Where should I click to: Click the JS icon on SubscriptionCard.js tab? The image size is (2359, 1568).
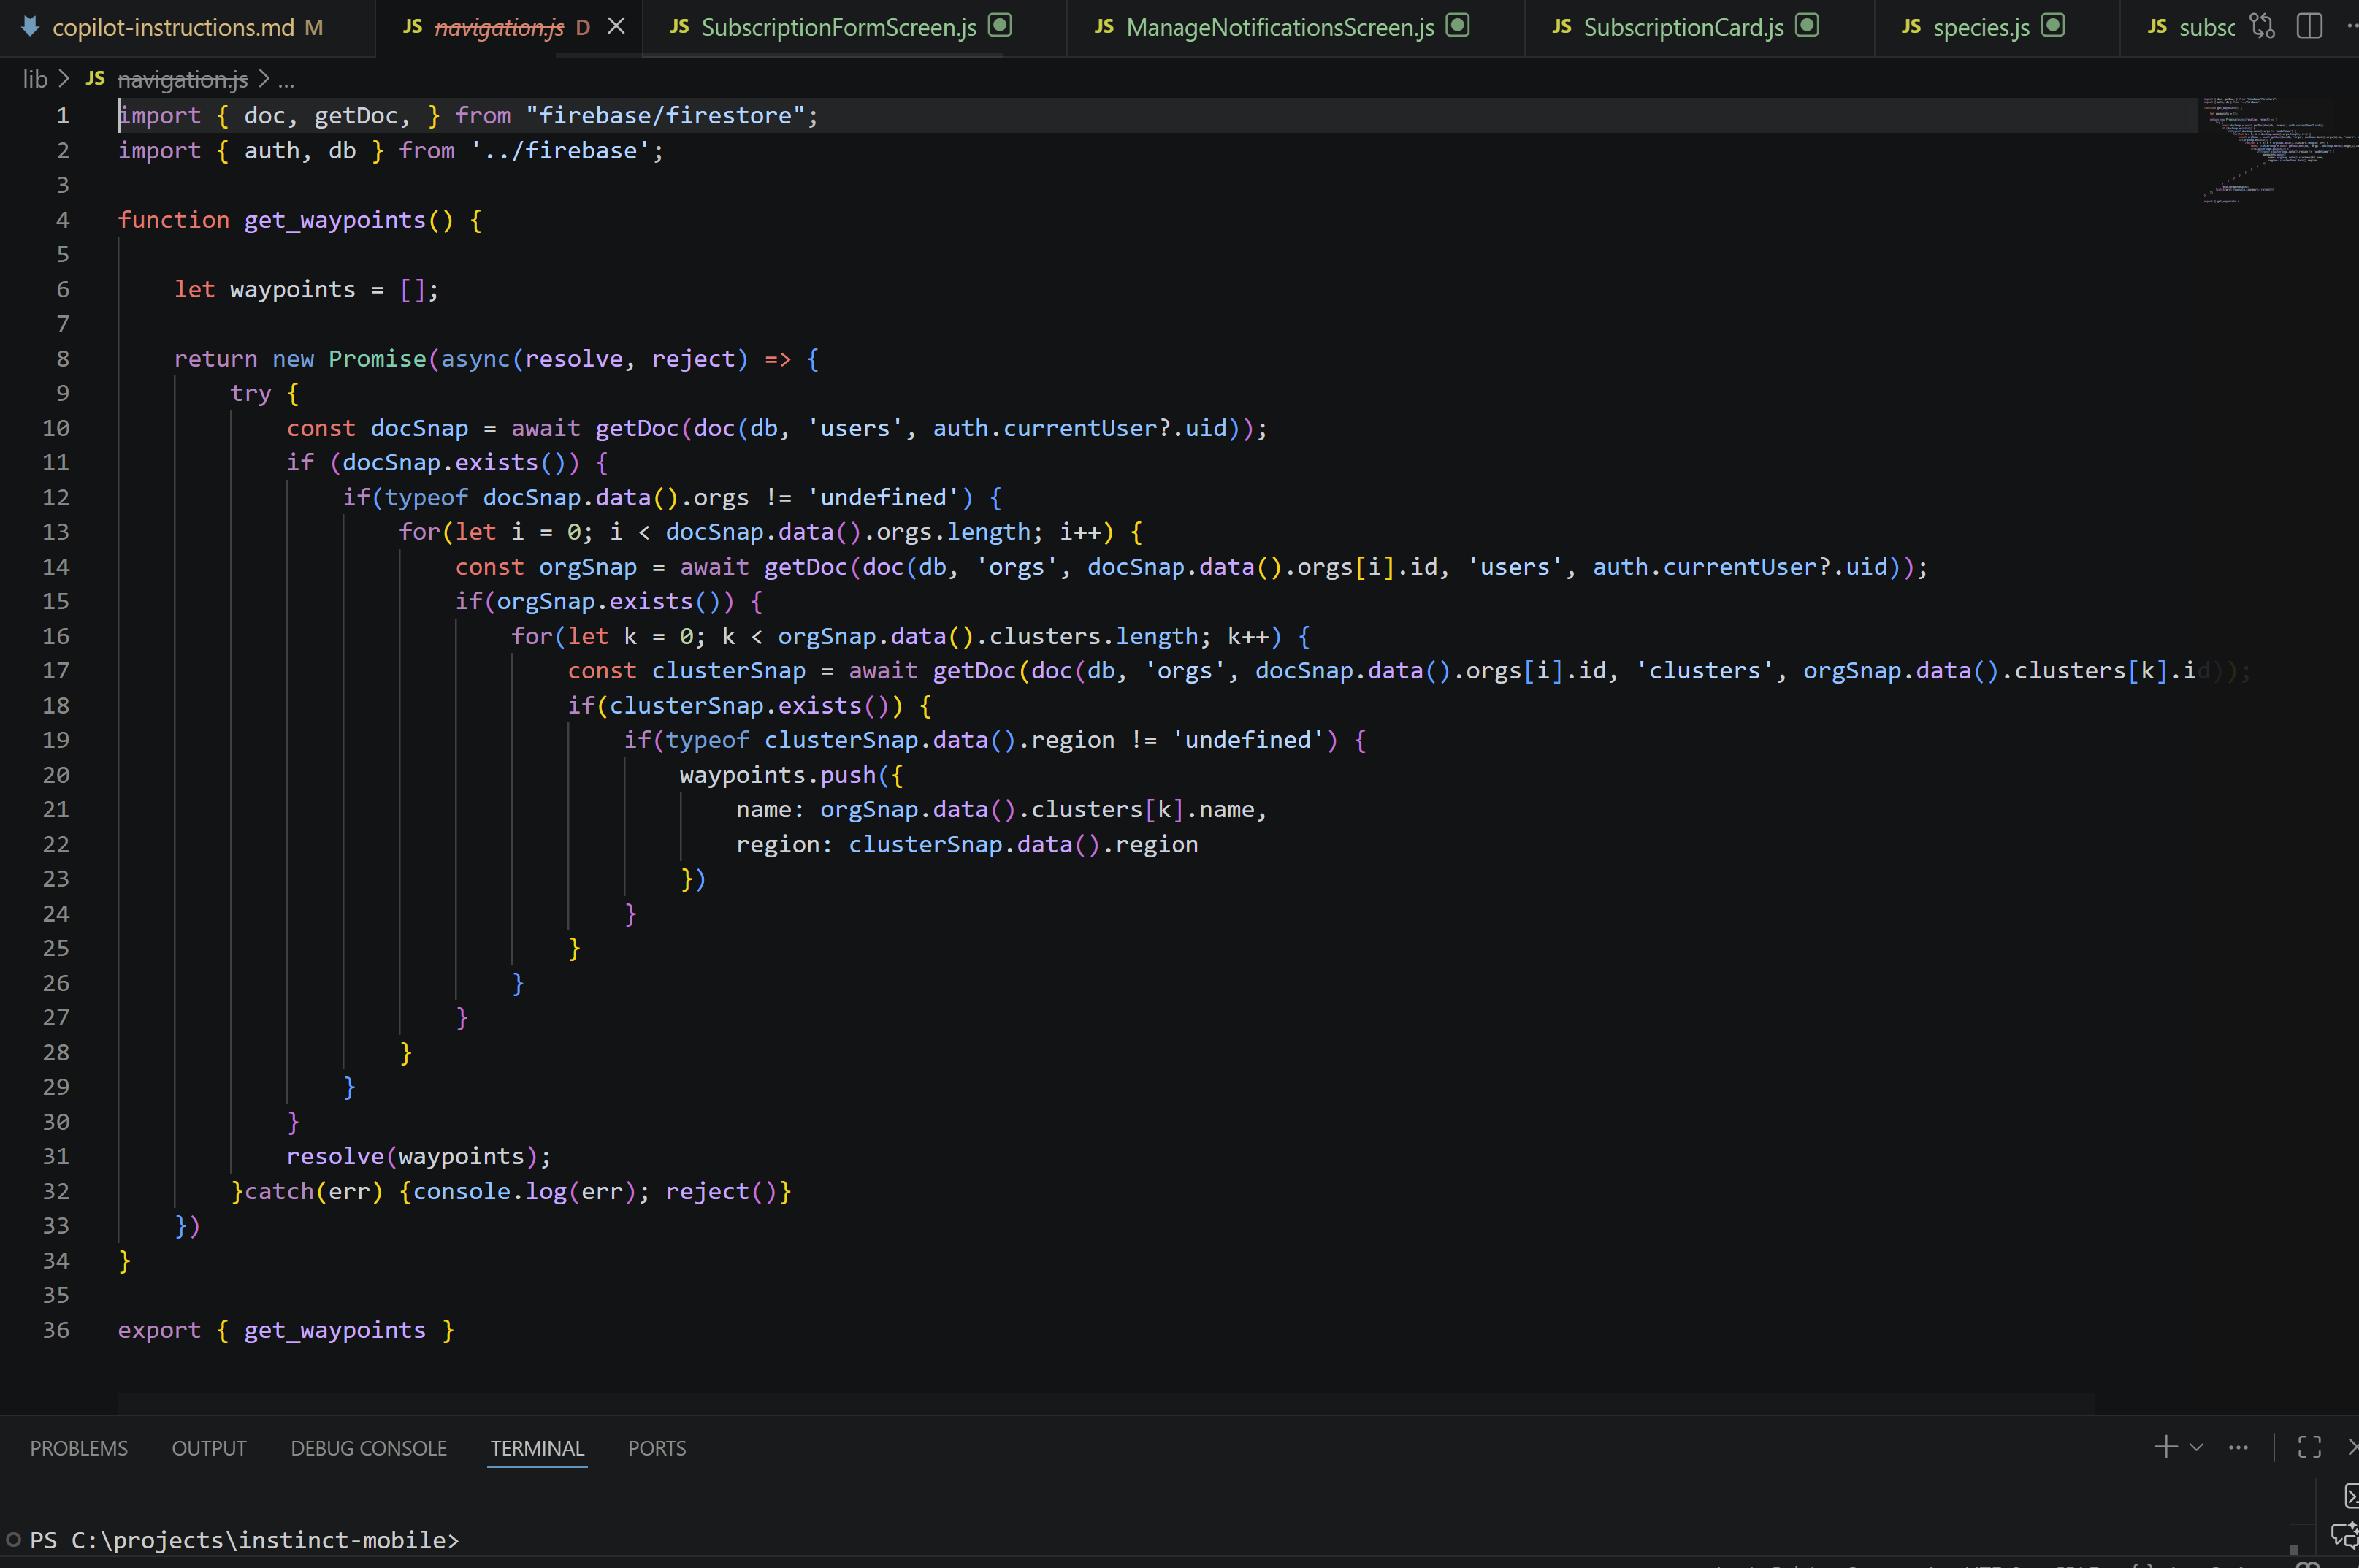[1561, 27]
